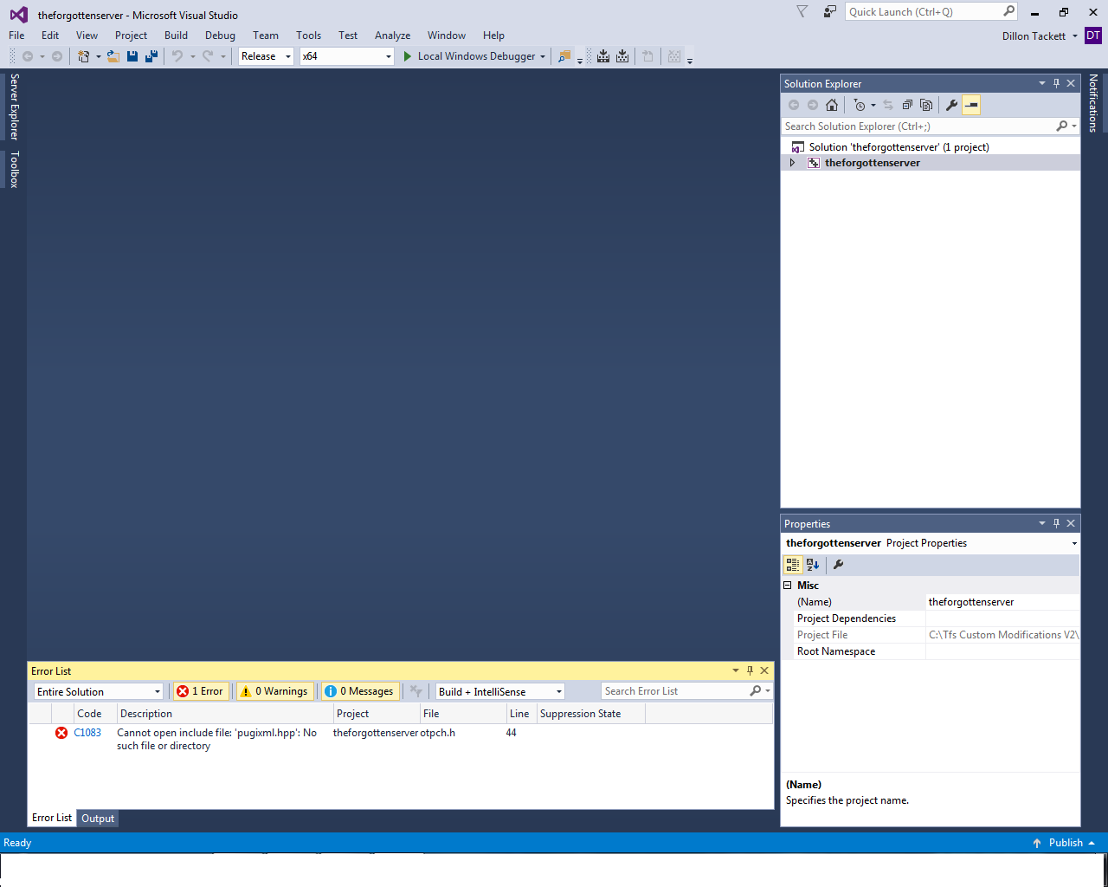Click the C1083 error code link
Viewport: 1108px width, 887px height.
pos(87,733)
